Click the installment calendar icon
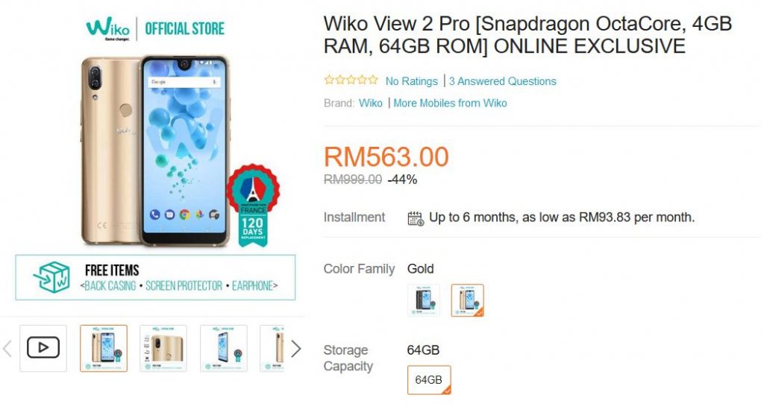 415,218
